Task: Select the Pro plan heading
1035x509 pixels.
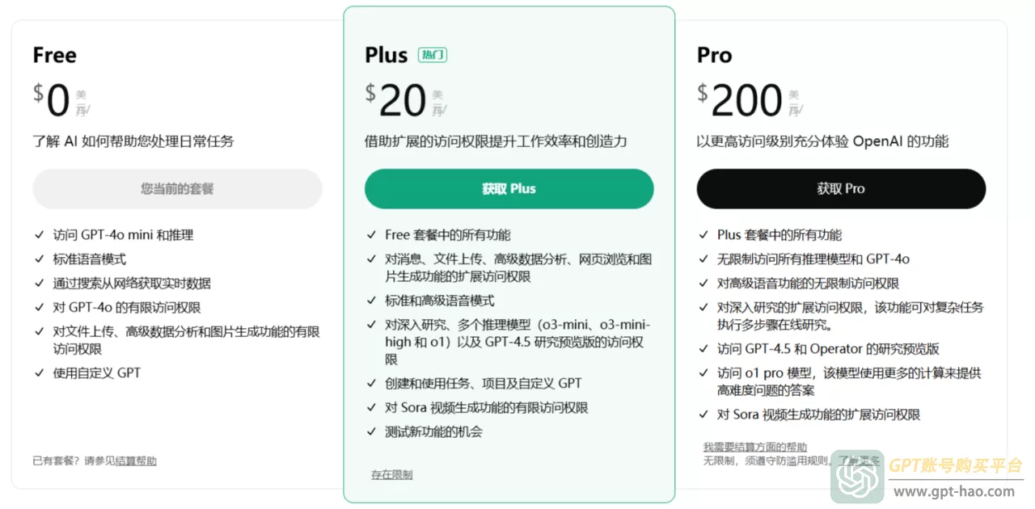Action: coord(715,55)
